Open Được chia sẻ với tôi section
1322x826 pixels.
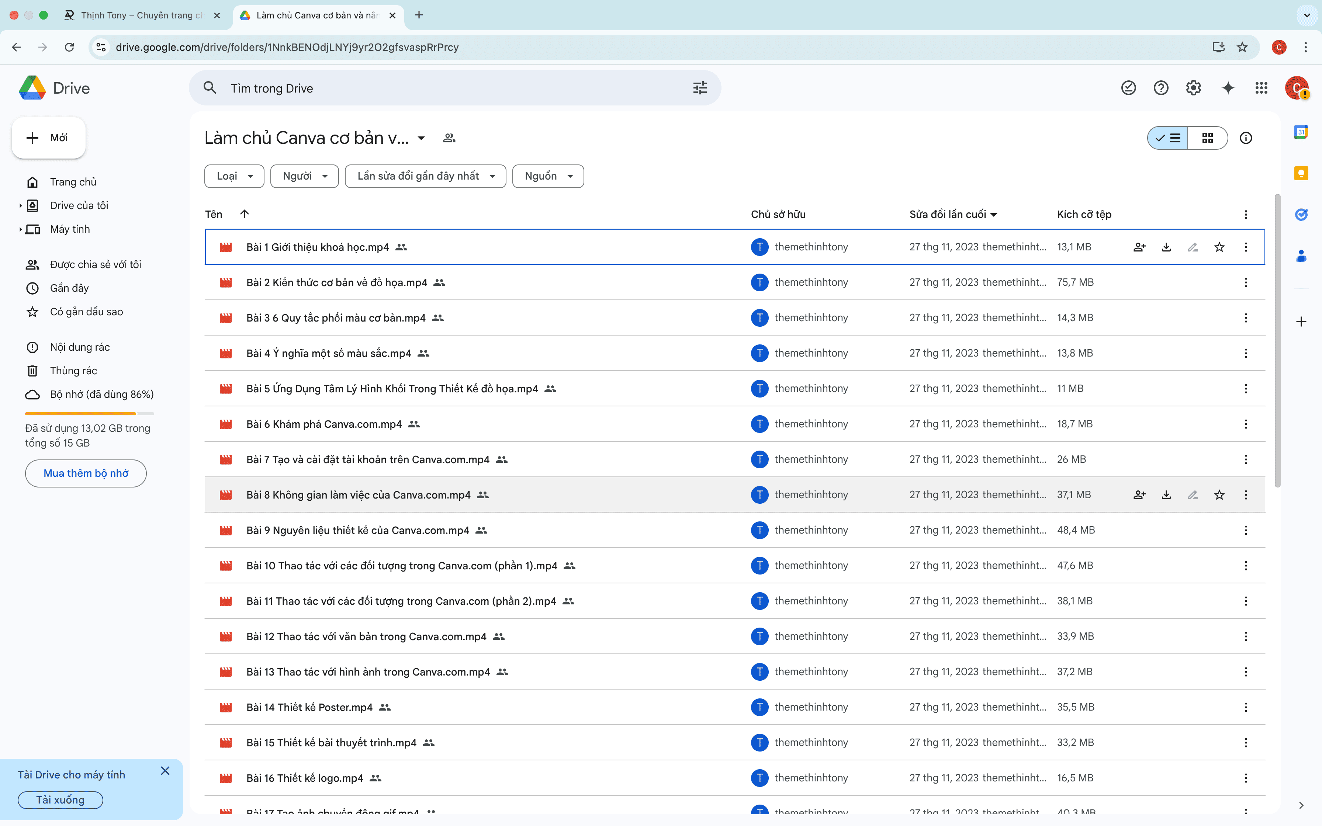coord(95,264)
